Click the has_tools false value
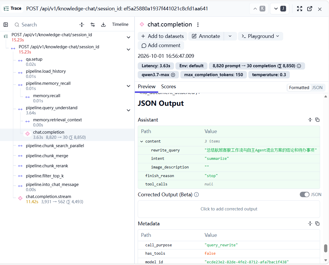This screenshot has height=265, width=329. coord(210,254)
